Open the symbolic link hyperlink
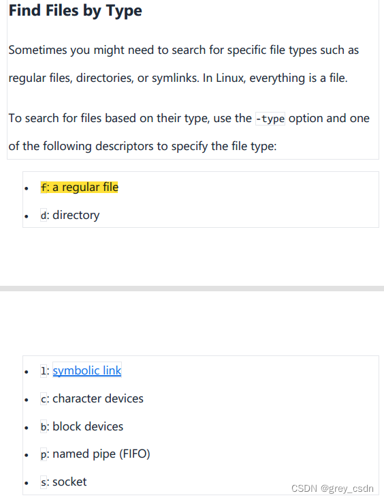The height and width of the screenshot is (500, 384). [x=87, y=370]
